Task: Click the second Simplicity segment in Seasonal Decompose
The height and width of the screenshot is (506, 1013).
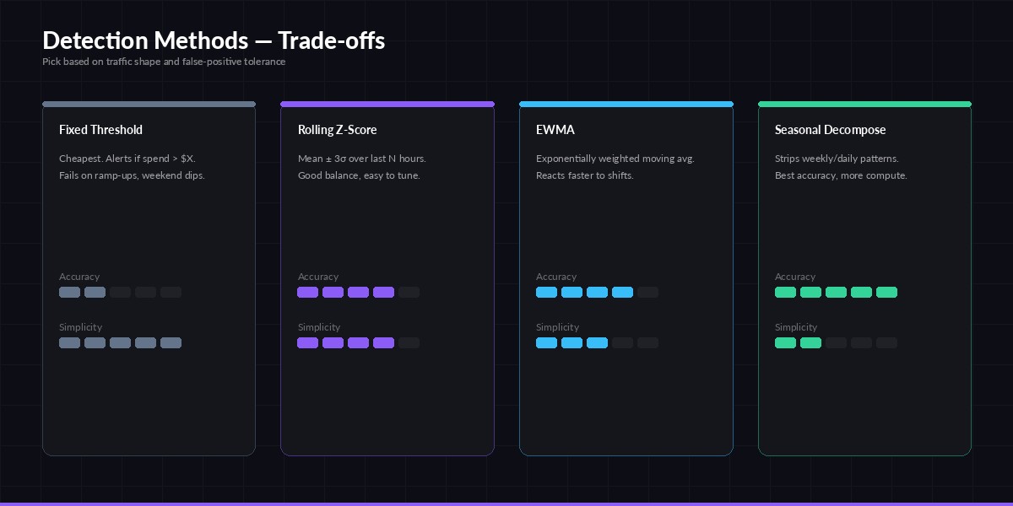Action: pyautogui.click(x=810, y=343)
